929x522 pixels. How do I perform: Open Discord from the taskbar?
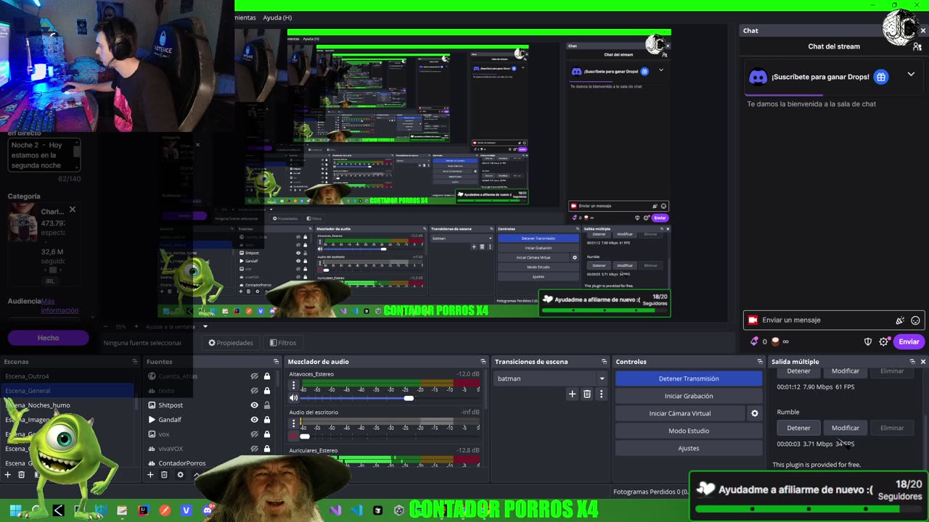208,510
